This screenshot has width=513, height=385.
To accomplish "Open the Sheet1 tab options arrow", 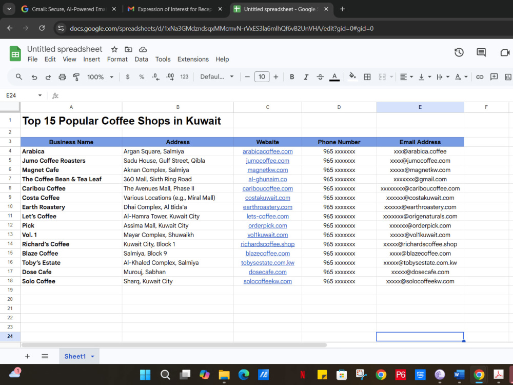I will pos(92,357).
